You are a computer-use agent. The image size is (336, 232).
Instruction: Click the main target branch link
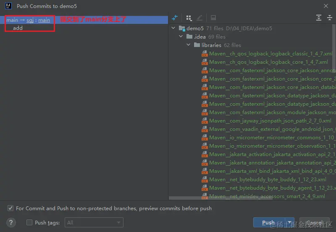(44, 20)
